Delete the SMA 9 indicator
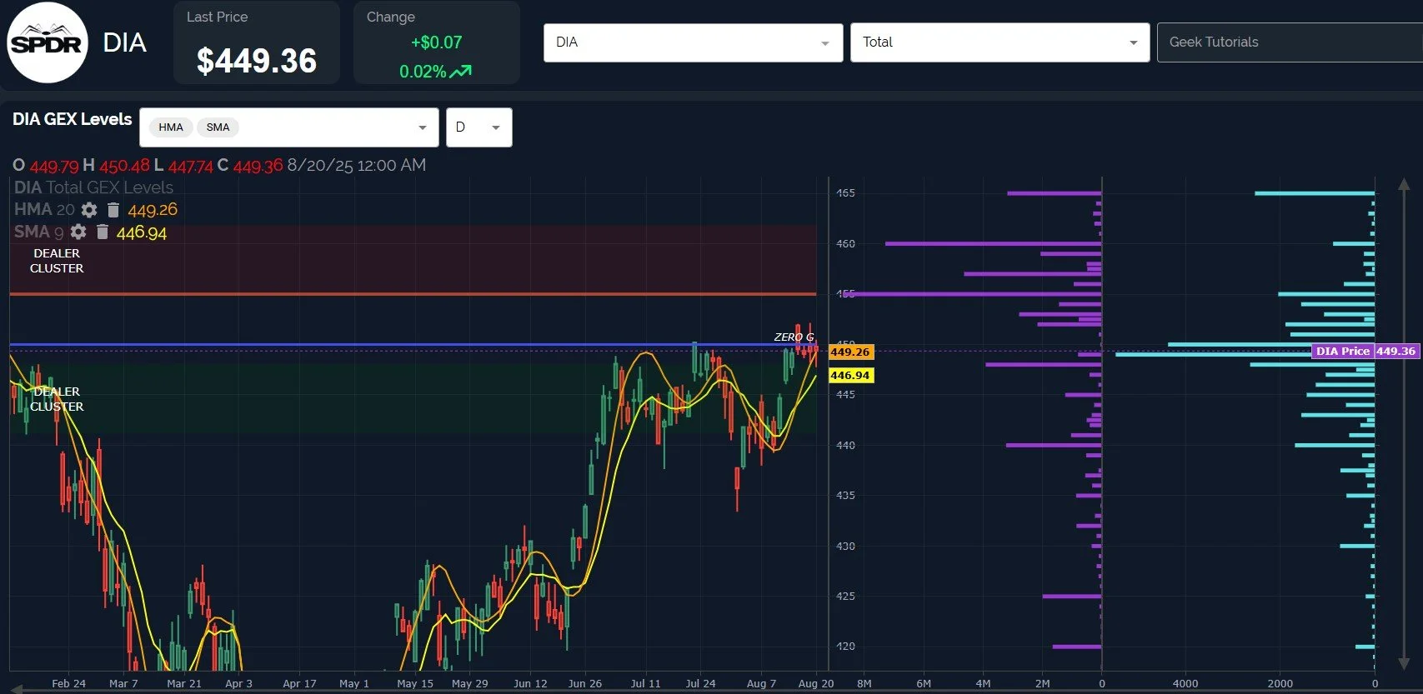This screenshot has height=694, width=1423. click(x=103, y=232)
